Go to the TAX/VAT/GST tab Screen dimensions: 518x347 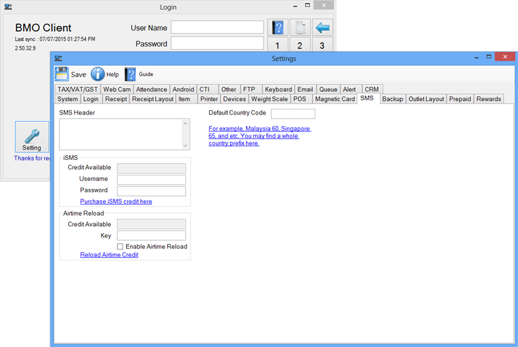point(78,89)
